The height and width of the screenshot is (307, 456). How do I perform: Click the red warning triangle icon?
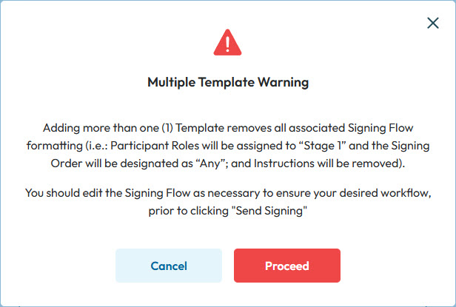tap(227, 44)
